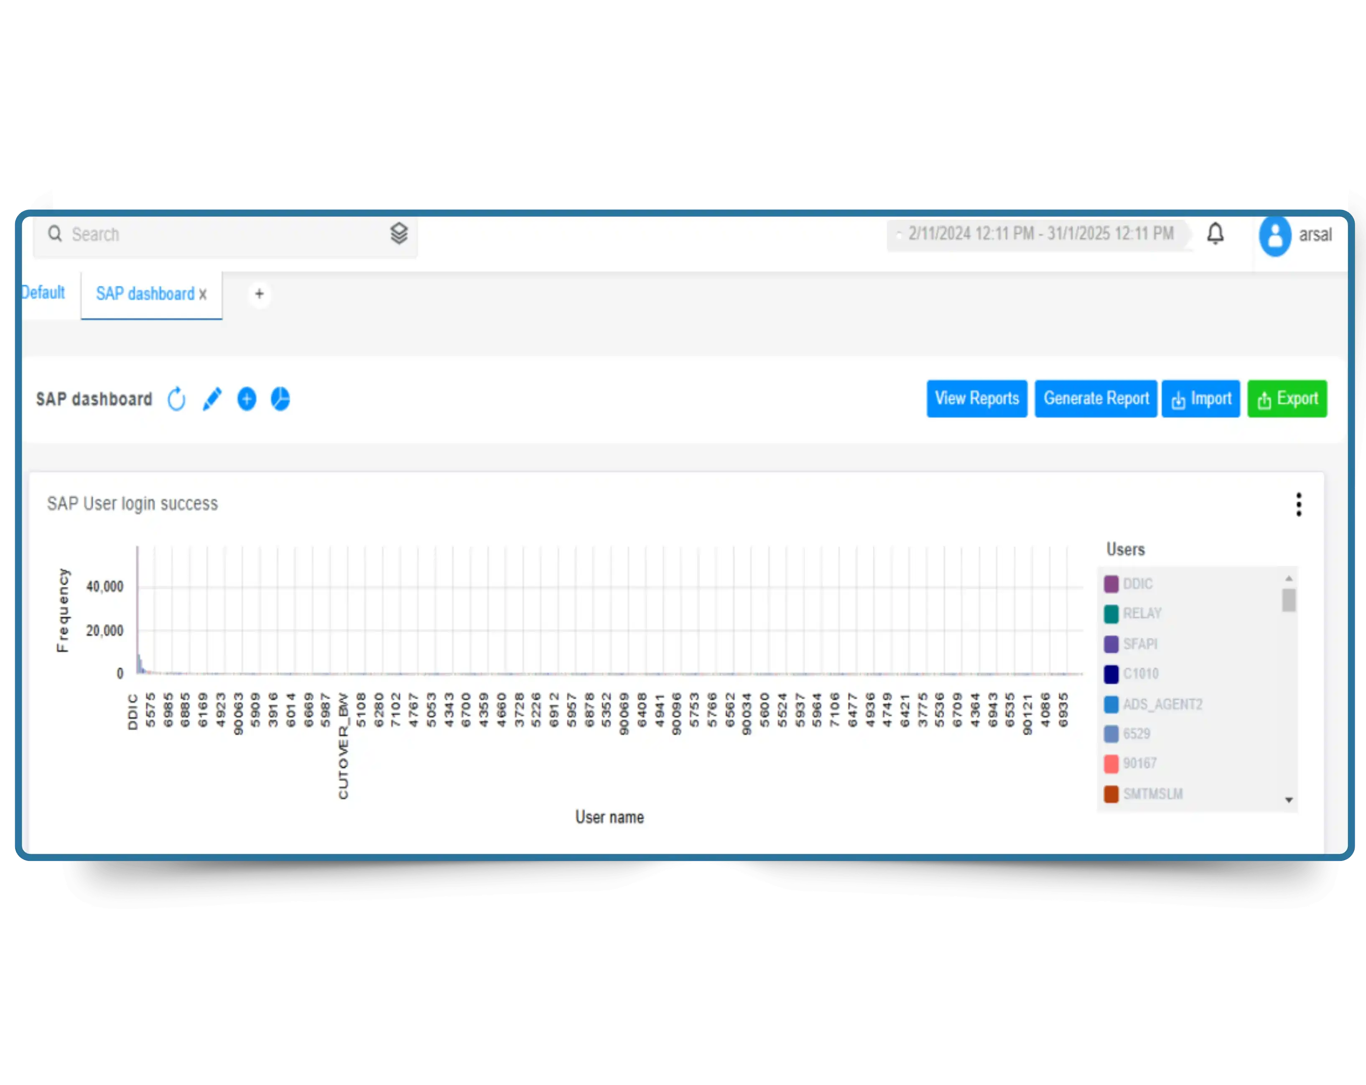Toggle ADS_AGENT2 series in legend
This screenshot has width=1366, height=1085.
tap(1162, 704)
